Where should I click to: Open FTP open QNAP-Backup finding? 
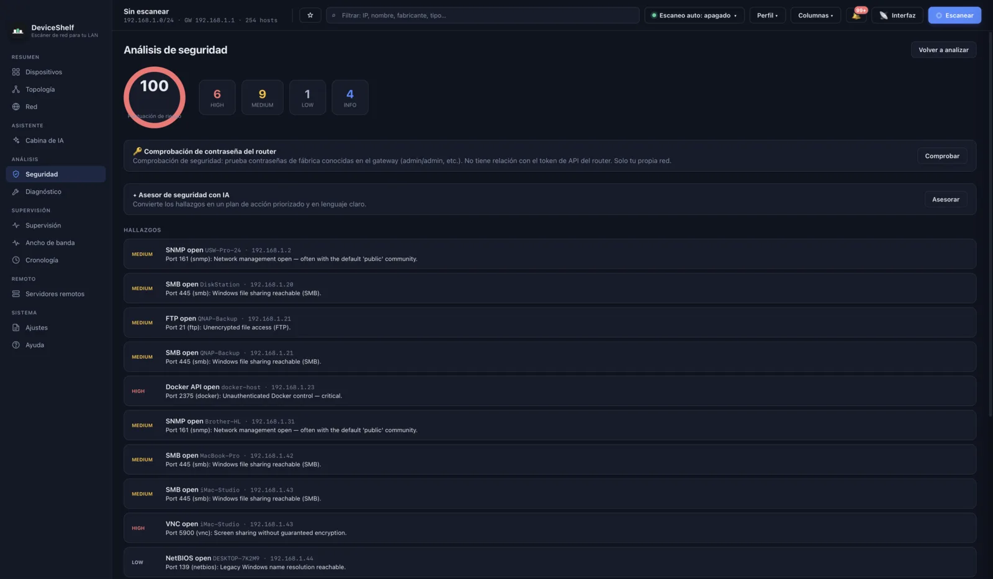pos(550,322)
